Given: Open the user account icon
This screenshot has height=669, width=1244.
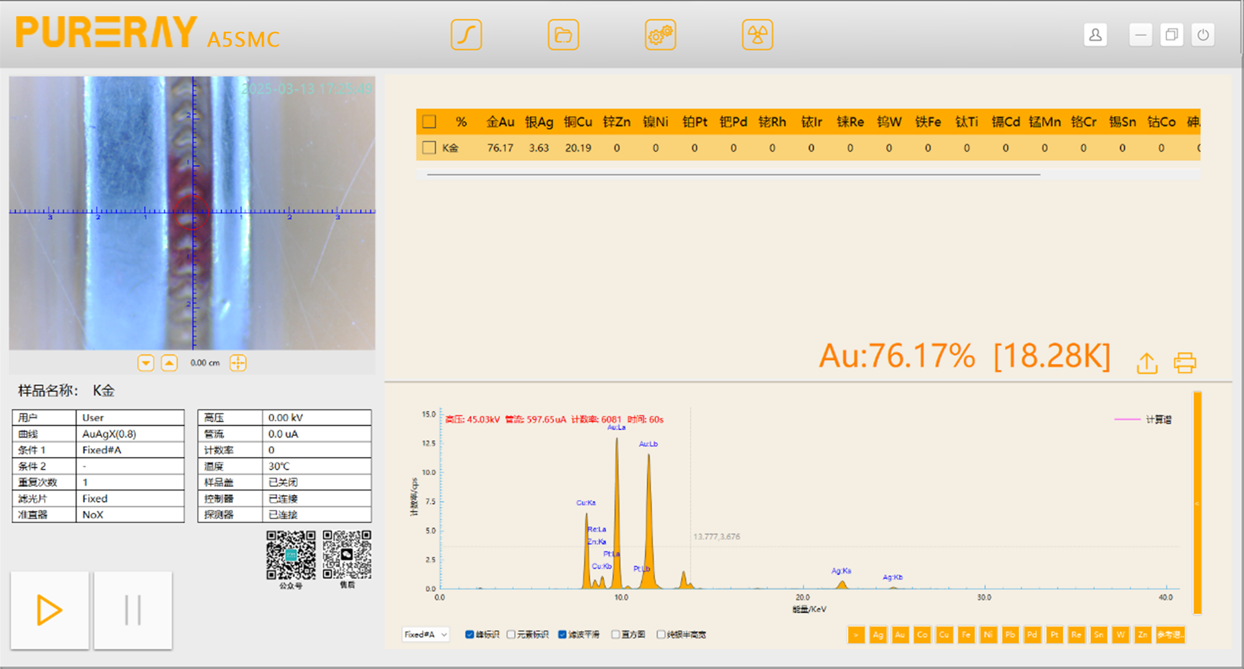Looking at the screenshot, I should click(x=1095, y=35).
